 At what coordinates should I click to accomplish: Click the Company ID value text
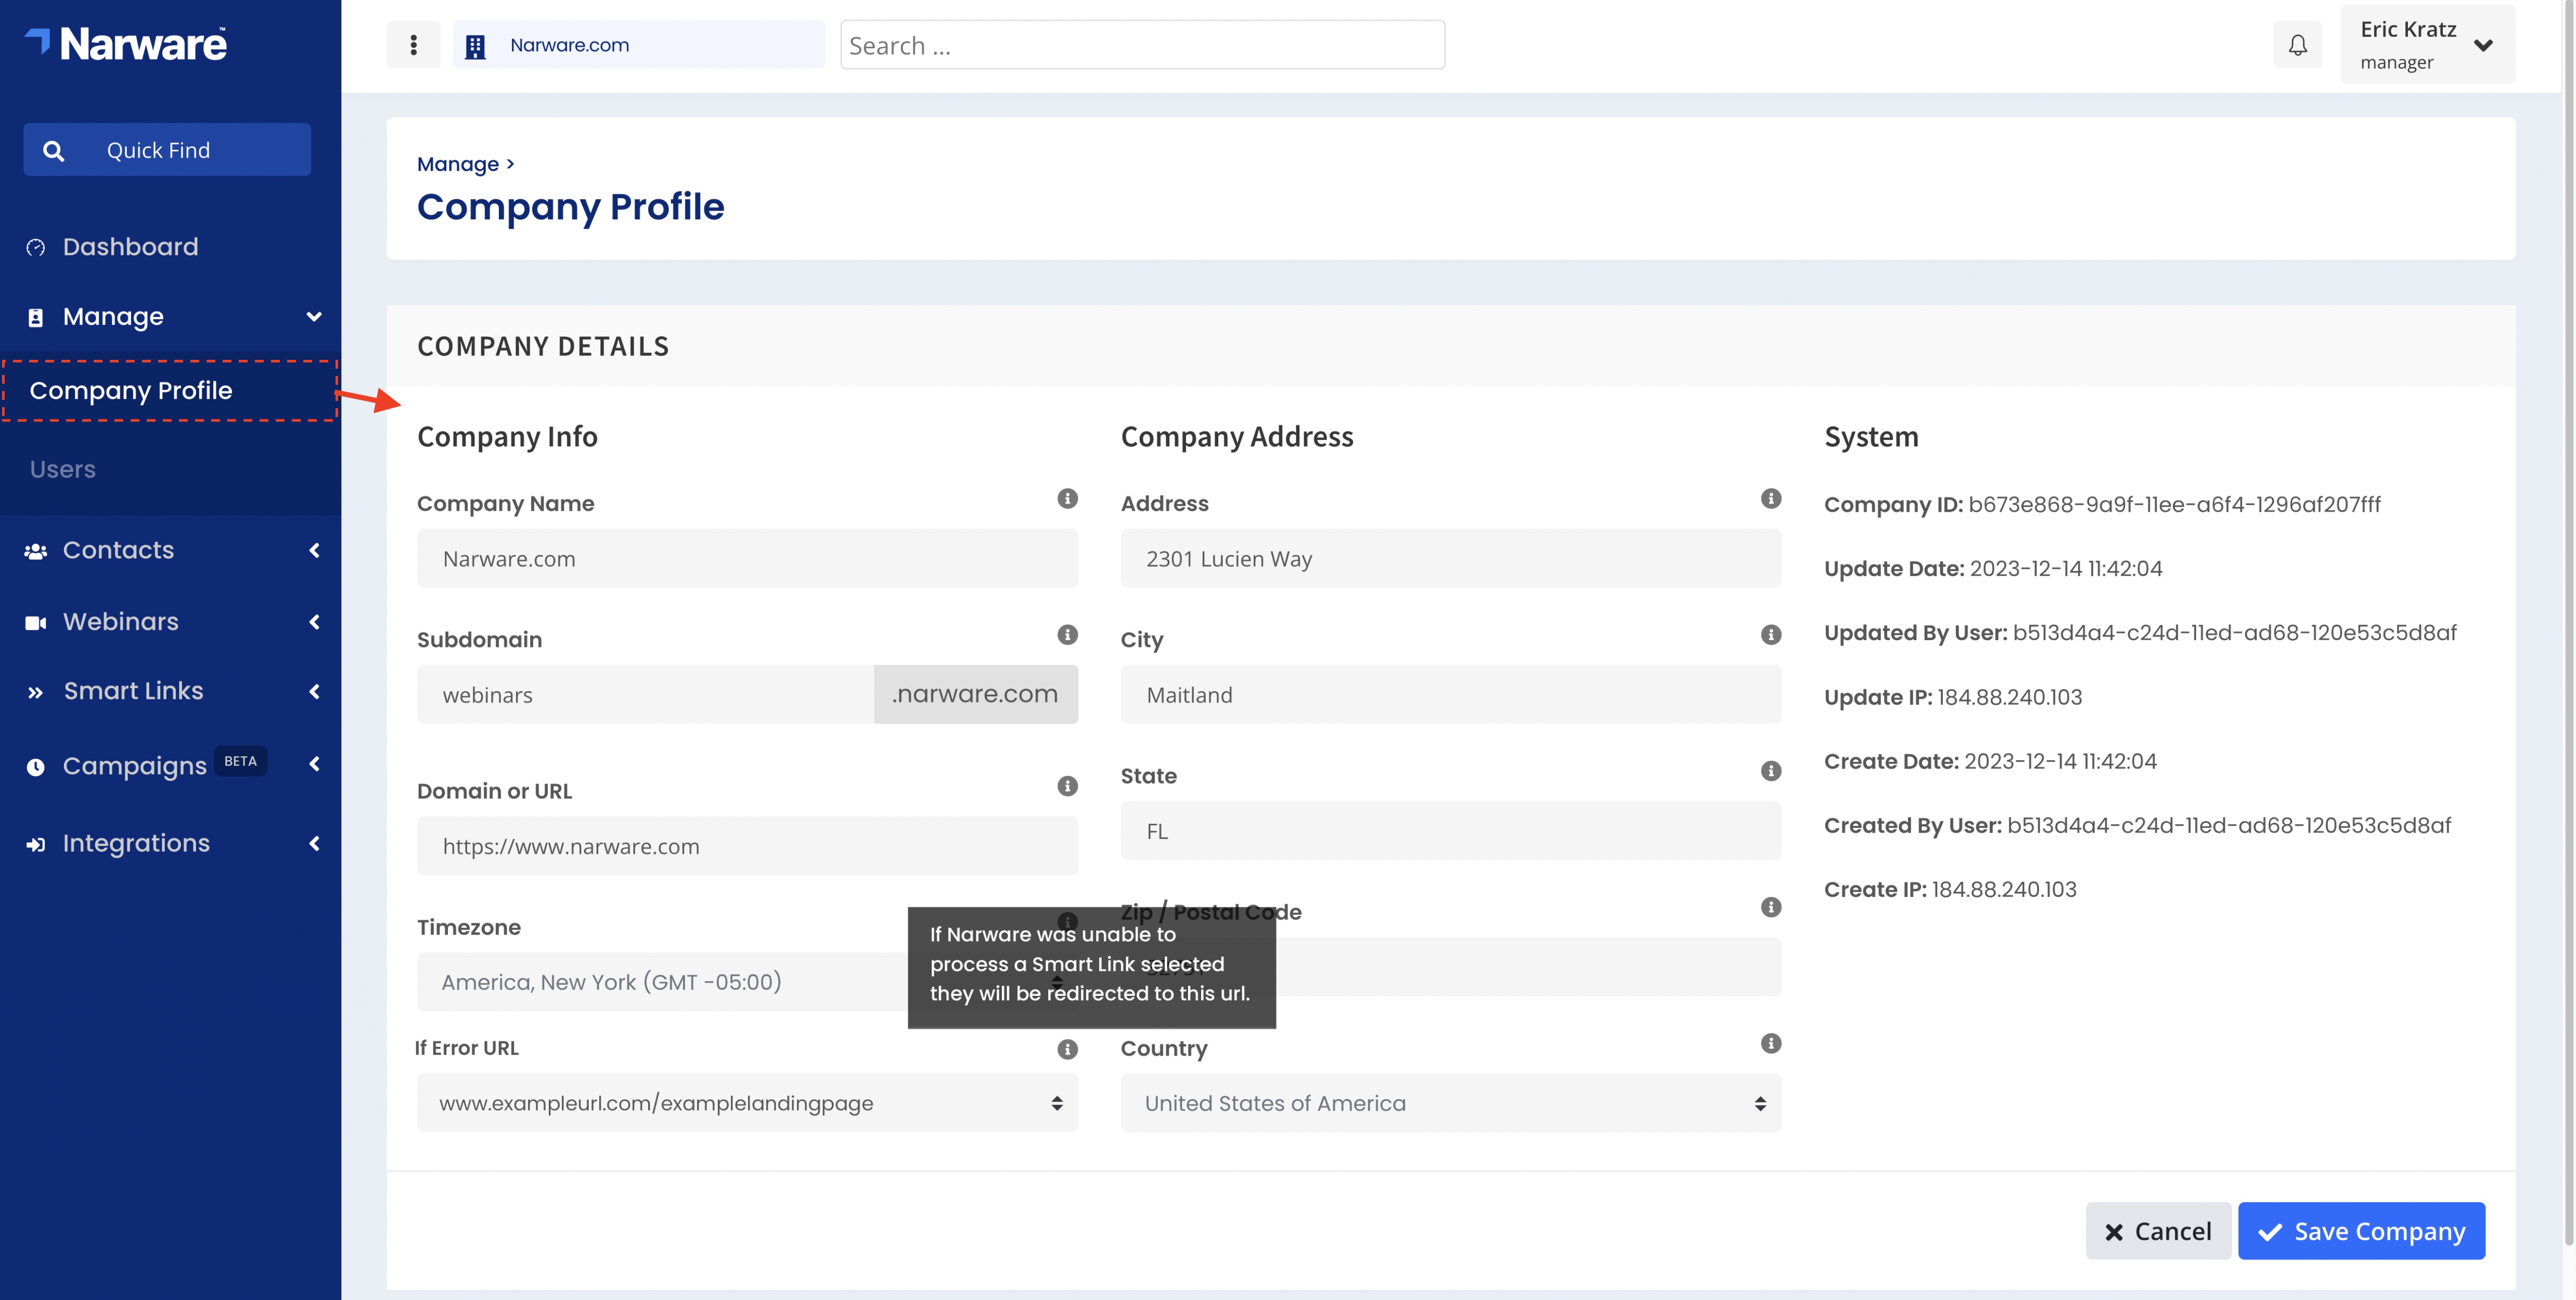(x=2174, y=505)
